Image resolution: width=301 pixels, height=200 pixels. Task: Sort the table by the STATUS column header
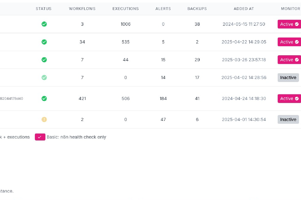tap(43, 8)
